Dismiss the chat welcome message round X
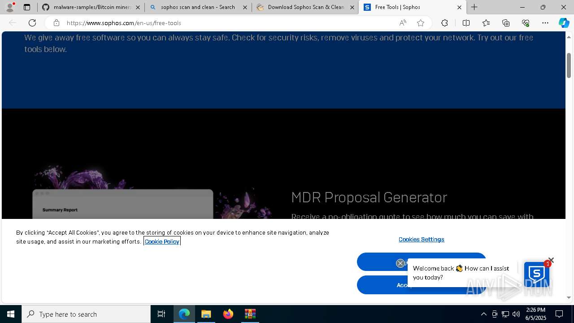574x323 pixels. 400,263
